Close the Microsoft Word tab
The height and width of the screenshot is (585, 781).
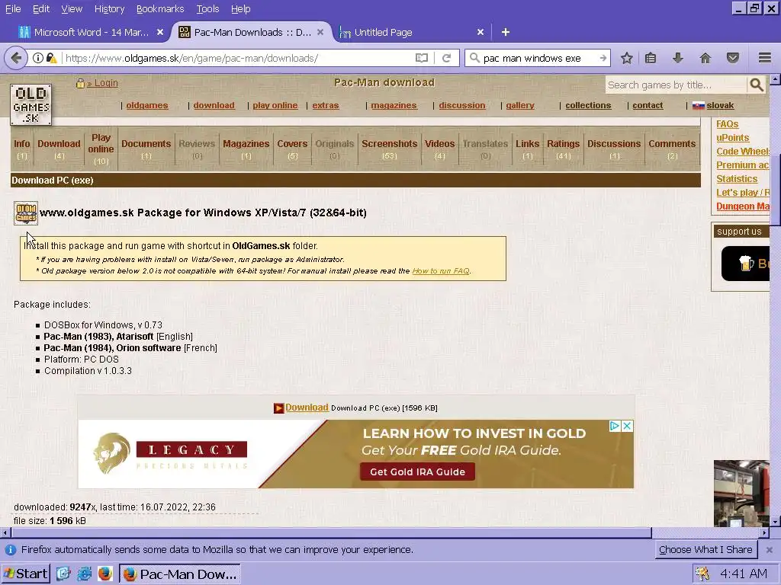(160, 32)
